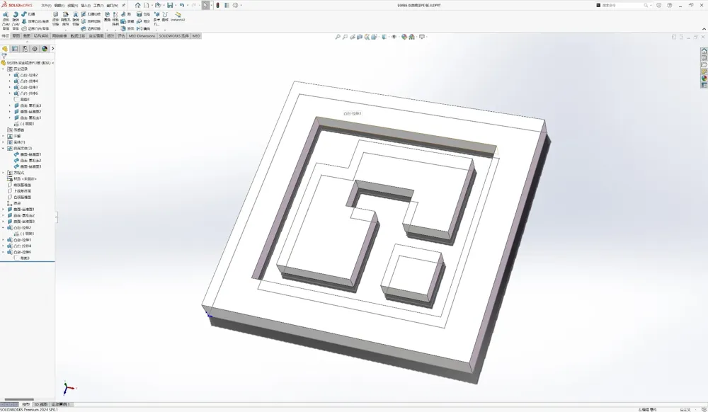Select the Revolved Cut (旋转切除) tool
The width and height of the screenshot is (708, 412).
point(76,19)
